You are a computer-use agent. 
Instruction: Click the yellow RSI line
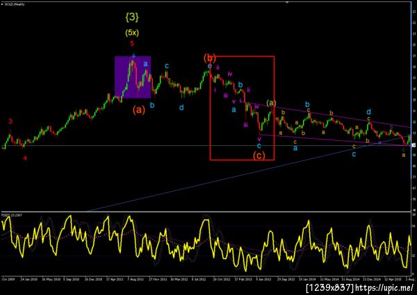[x=207, y=244]
